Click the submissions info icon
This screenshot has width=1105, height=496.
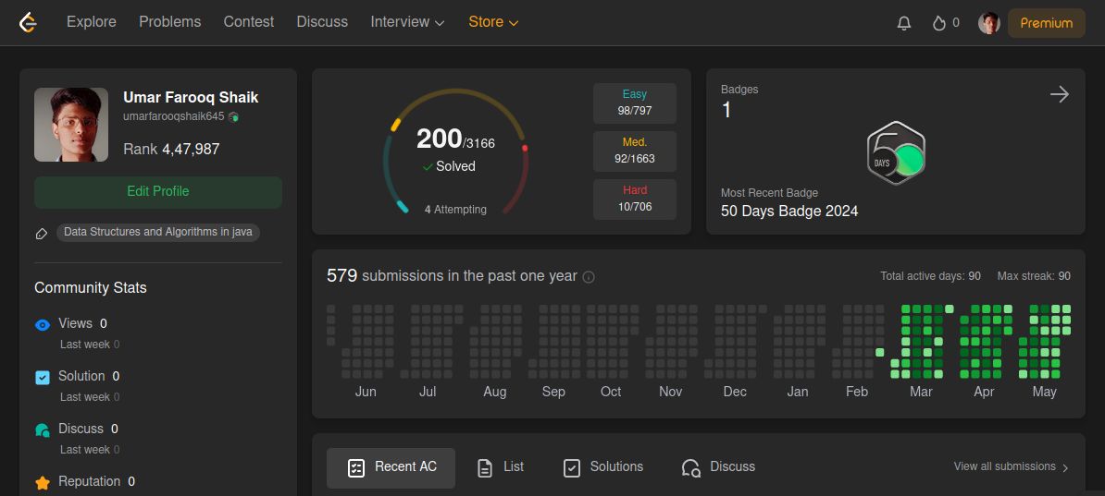[x=589, y=277]
